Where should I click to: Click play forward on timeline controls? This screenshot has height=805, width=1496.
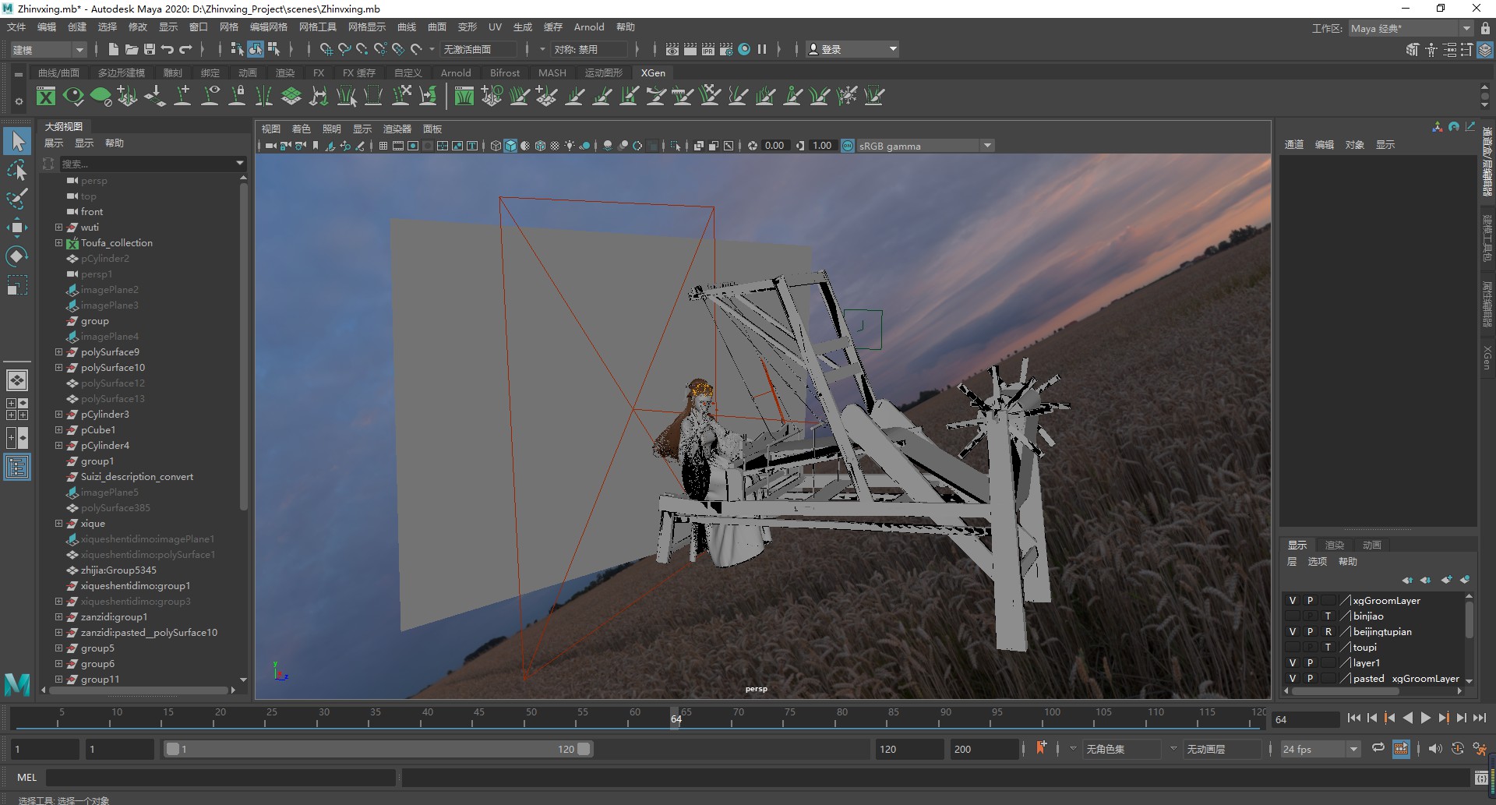[1425, 718]
